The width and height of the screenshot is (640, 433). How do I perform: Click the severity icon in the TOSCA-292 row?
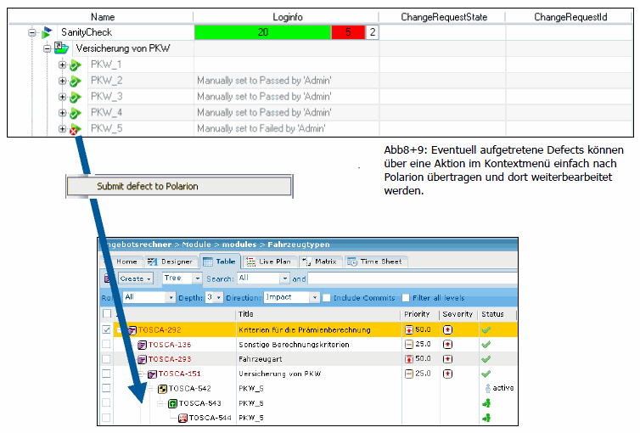pos(448,329)
